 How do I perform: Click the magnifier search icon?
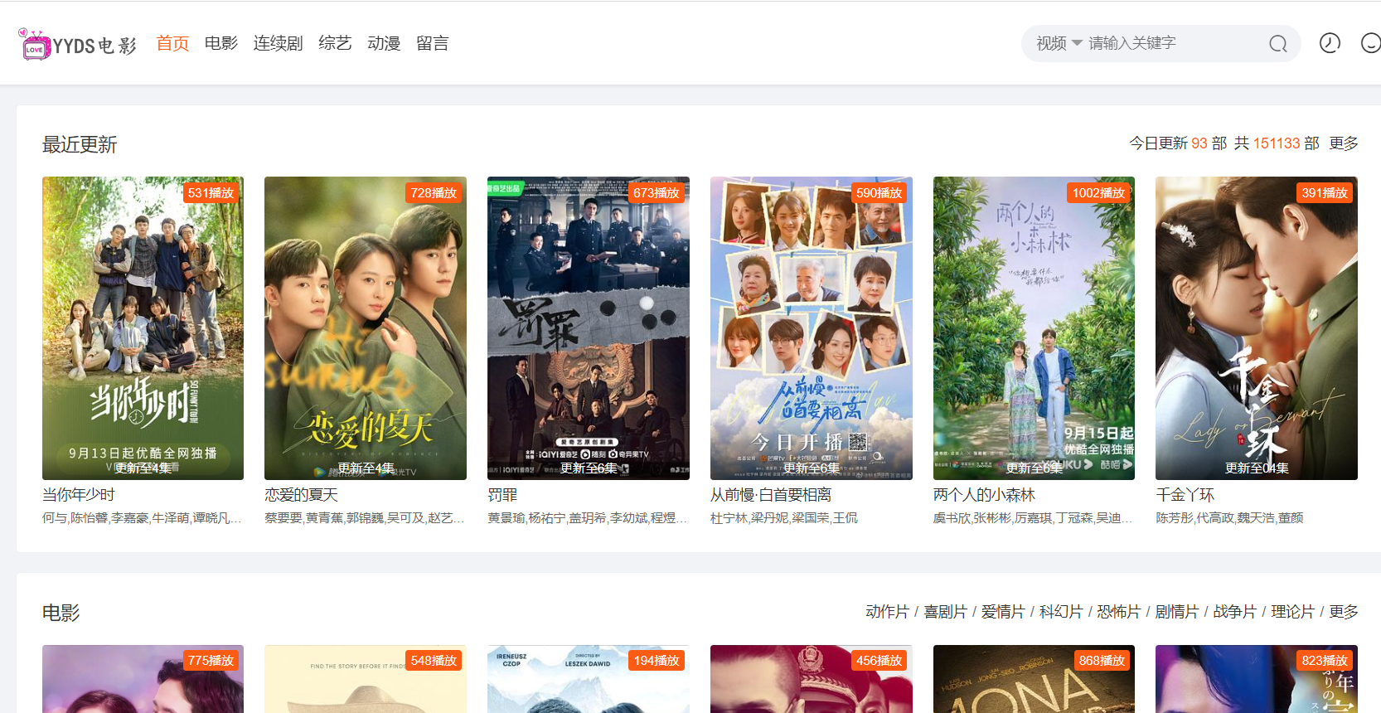[1277, 44]
